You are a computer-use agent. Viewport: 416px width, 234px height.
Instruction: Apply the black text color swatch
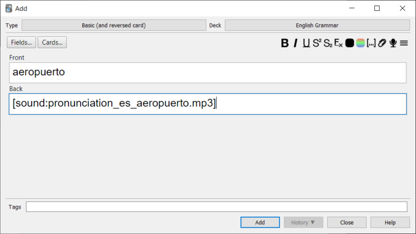coord(350,43)
